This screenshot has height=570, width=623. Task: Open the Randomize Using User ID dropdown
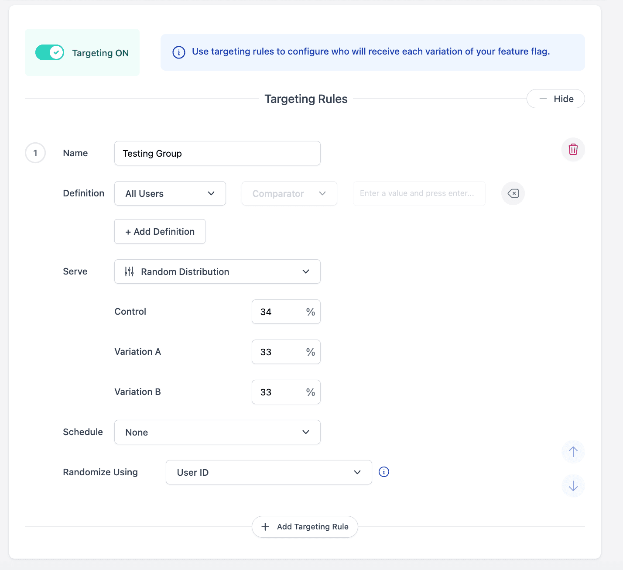pos(269,472)
